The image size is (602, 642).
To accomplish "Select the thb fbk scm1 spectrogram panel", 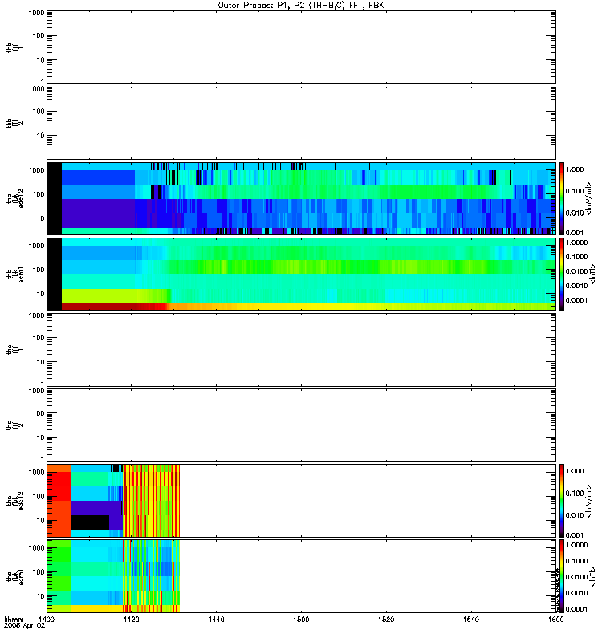I will (x=301, y=274).
